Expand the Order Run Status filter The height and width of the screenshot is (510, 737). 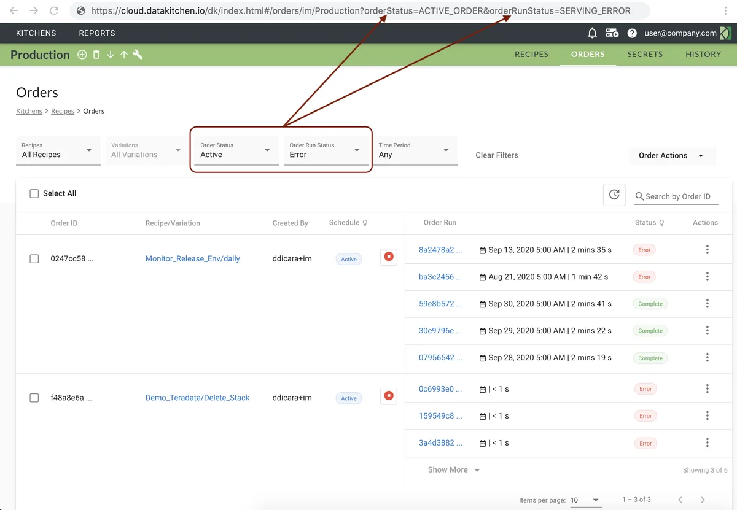[x=325, y=150]
